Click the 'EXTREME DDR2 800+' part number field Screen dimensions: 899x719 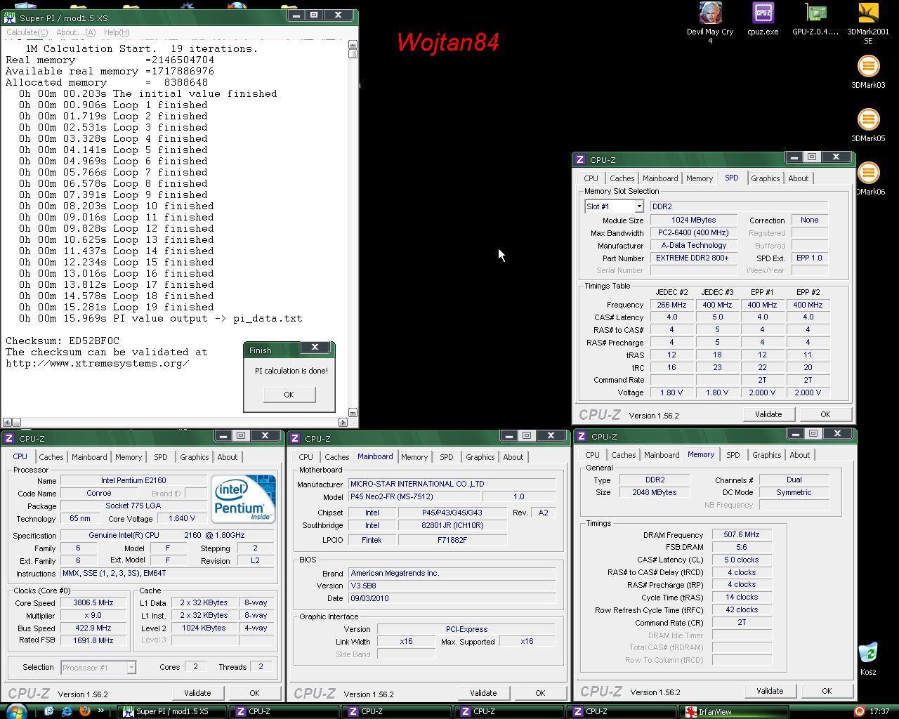[694, 258]
